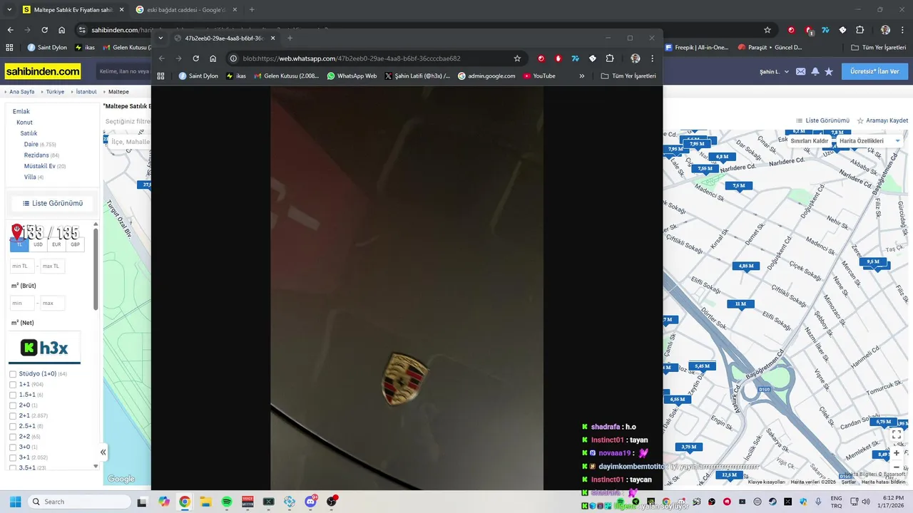
Task: Check the 2.5+1 room checkbox
Action: point(13,426)
